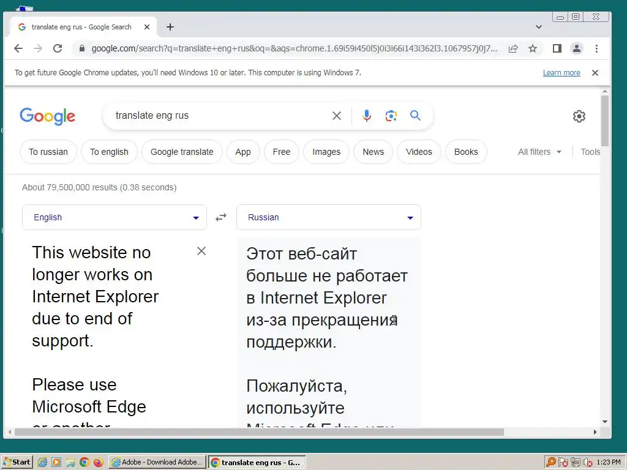The width and height of the screenshot is (627, 470).
Task: Reload the page with the refresh icon
Action: click(58, 48)
